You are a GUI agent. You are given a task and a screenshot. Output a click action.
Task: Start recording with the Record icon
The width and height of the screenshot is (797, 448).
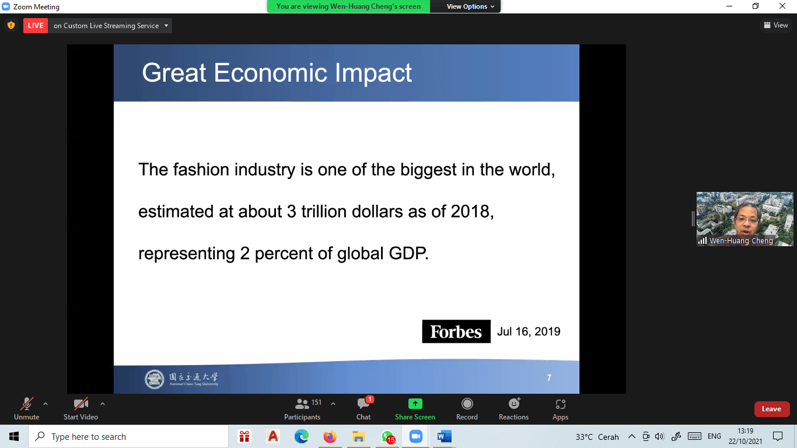tap(467, 404)
